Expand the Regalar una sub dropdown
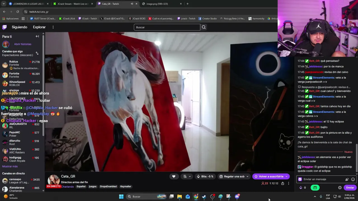This screenshot has height=201, width=358. [247, 176]
